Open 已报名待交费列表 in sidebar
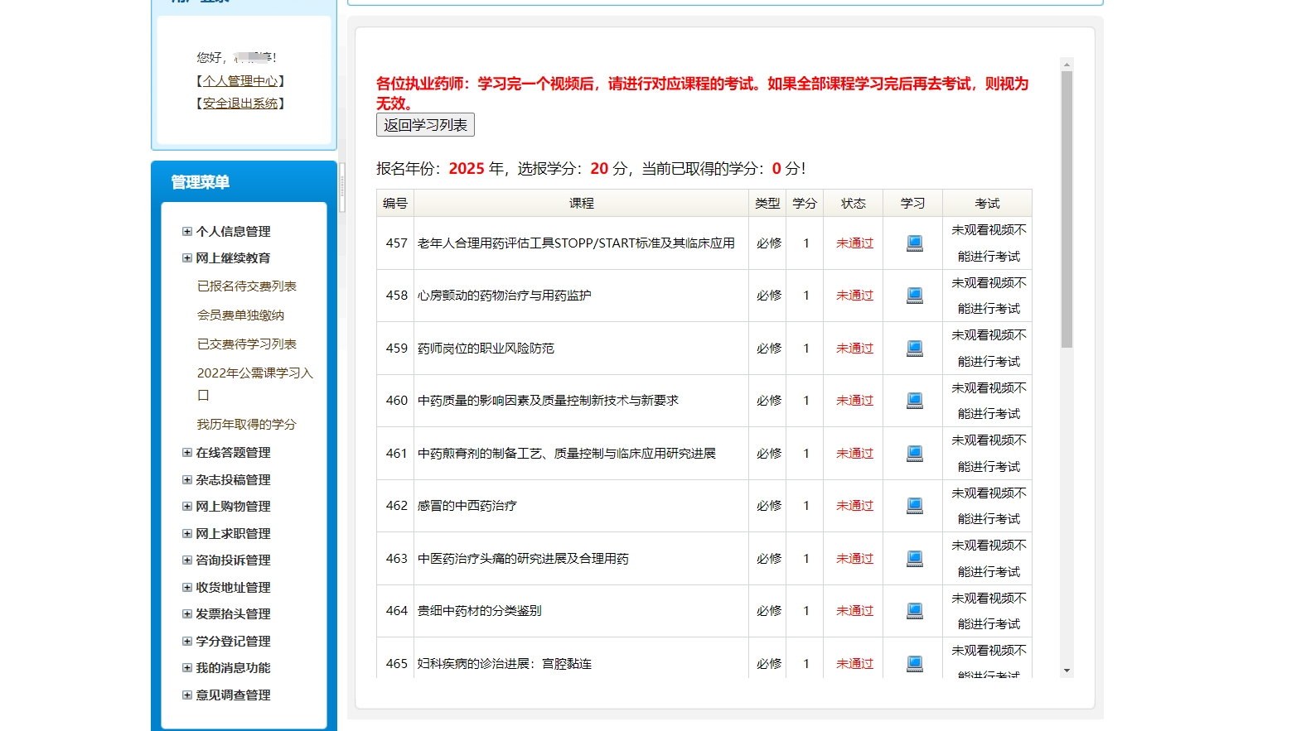Viewport: 1306px width, 731px height. pos(246,286)
